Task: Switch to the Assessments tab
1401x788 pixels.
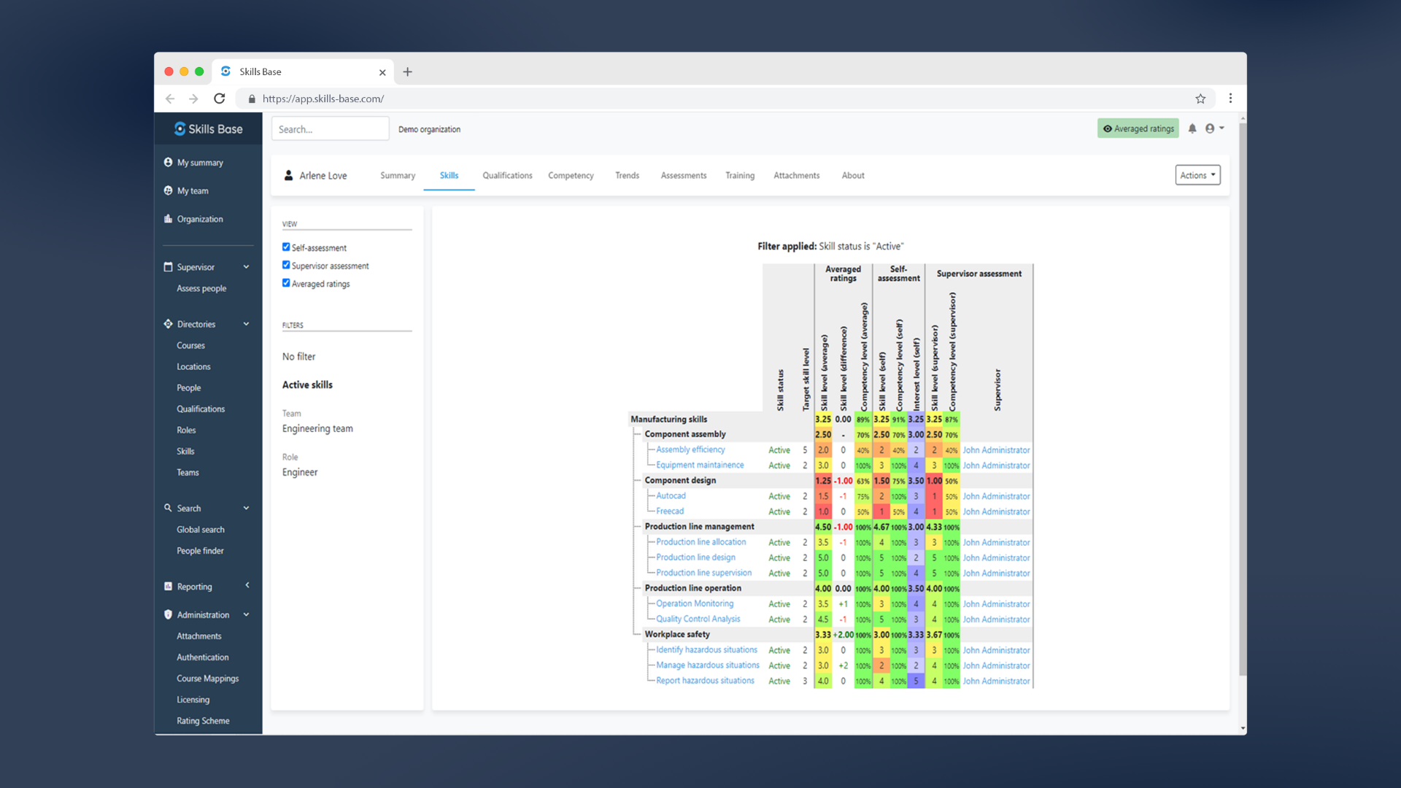Action: [x=684, y=175]
